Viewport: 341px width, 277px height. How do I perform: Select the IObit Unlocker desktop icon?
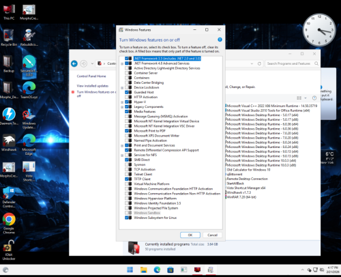pyautogui.click(x=9, y=250)
